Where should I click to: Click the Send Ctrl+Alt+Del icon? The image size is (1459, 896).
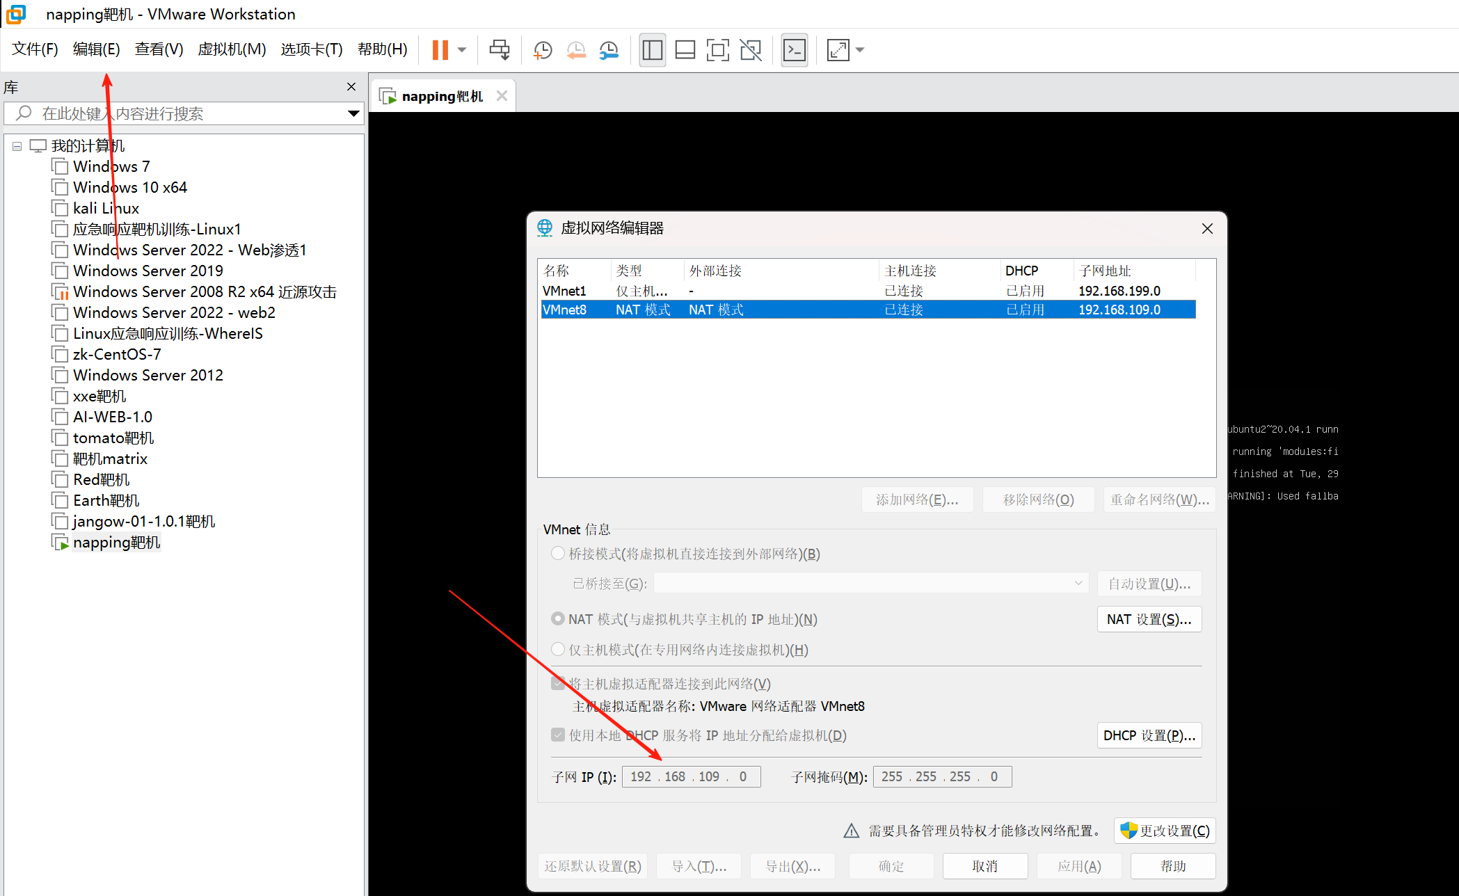coord(500,49)
